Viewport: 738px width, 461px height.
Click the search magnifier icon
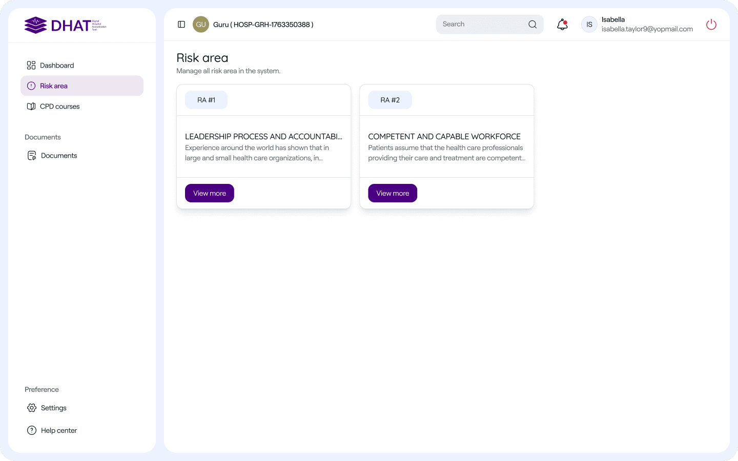tap(532, 25)
